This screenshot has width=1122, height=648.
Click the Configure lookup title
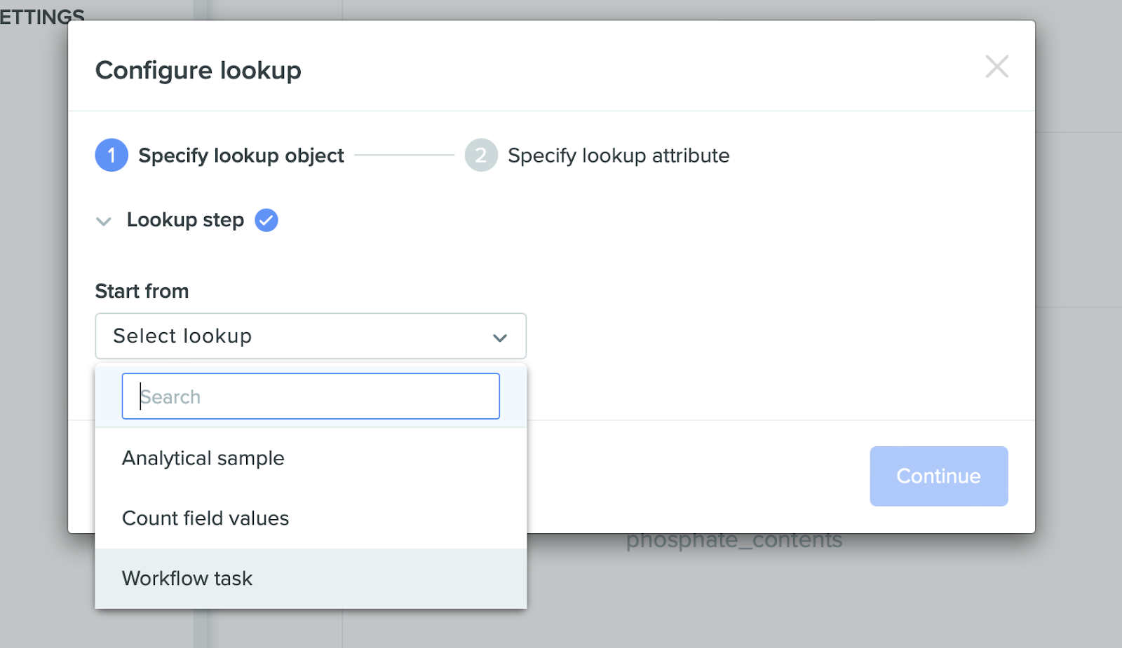click(198, 70)
